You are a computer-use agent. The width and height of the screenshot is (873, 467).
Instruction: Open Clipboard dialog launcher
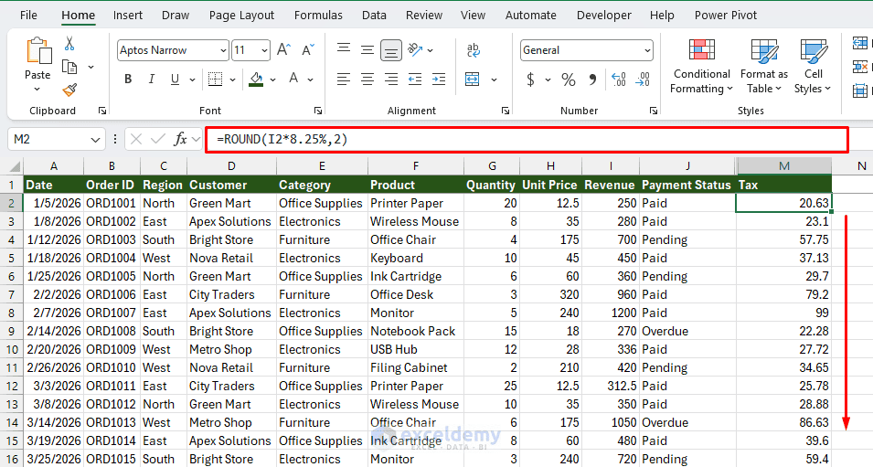(102, 111)
